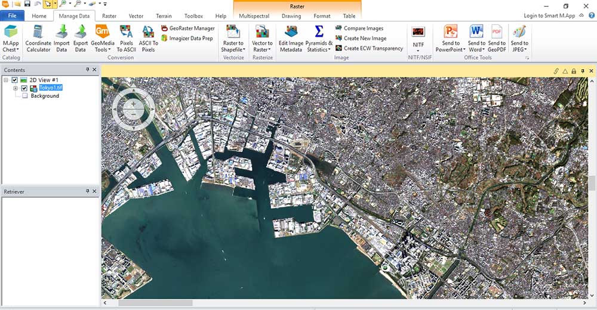Click Send to JPEG palette icon
The height and width of the screenshot is (310, 597).
519,32
